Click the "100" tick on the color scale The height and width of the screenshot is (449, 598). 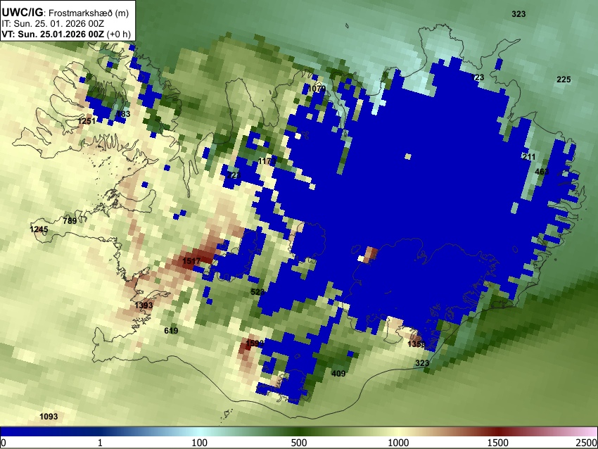[x=199, y=443]
